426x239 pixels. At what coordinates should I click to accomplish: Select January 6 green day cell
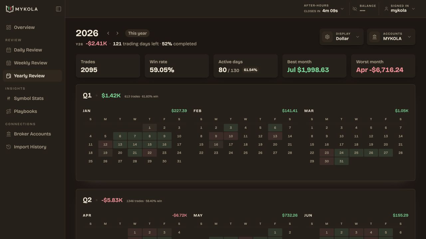click(x=120, y=136)
